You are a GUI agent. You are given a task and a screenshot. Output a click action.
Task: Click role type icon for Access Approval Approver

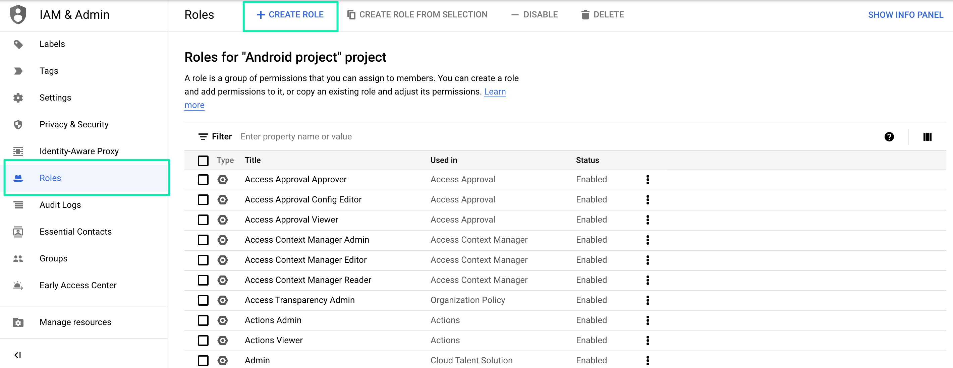222,180
